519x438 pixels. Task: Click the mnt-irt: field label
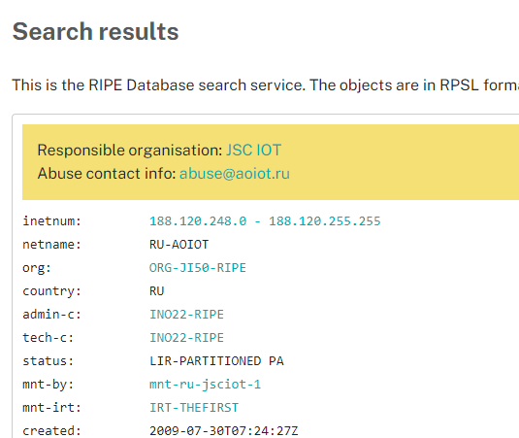[x=52, y=408]
